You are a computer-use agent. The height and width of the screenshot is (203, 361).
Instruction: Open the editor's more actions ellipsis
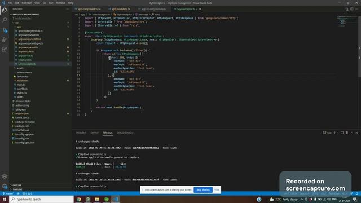[x=357, y=9]
